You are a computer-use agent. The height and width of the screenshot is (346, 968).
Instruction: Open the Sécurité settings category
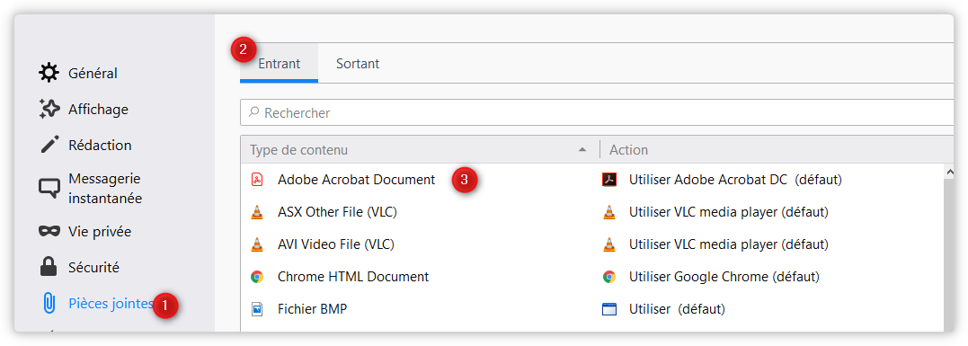[93, 267]
